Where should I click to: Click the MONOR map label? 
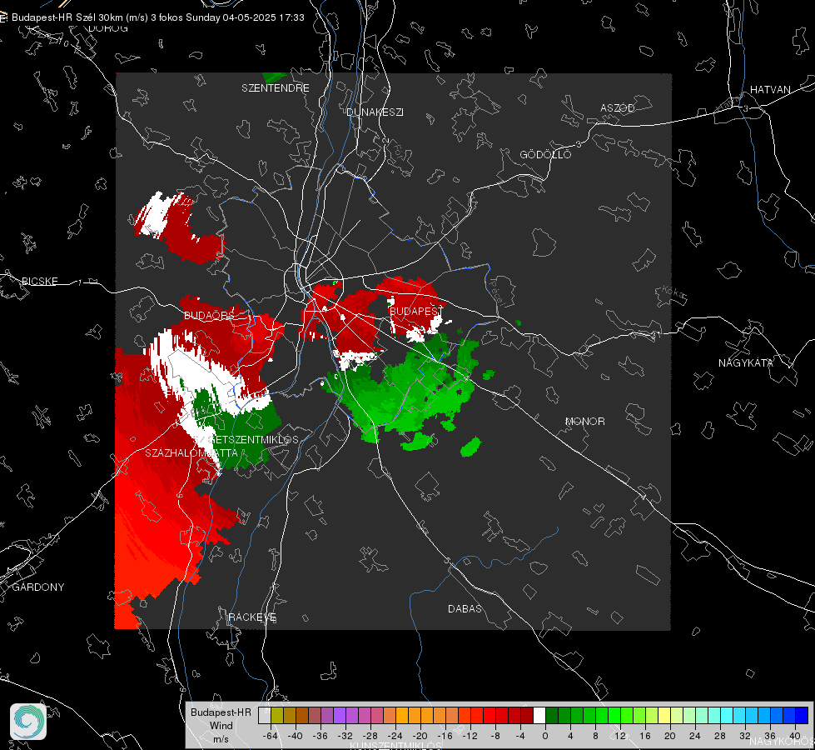pyautogui.click(x=585, y=422)
